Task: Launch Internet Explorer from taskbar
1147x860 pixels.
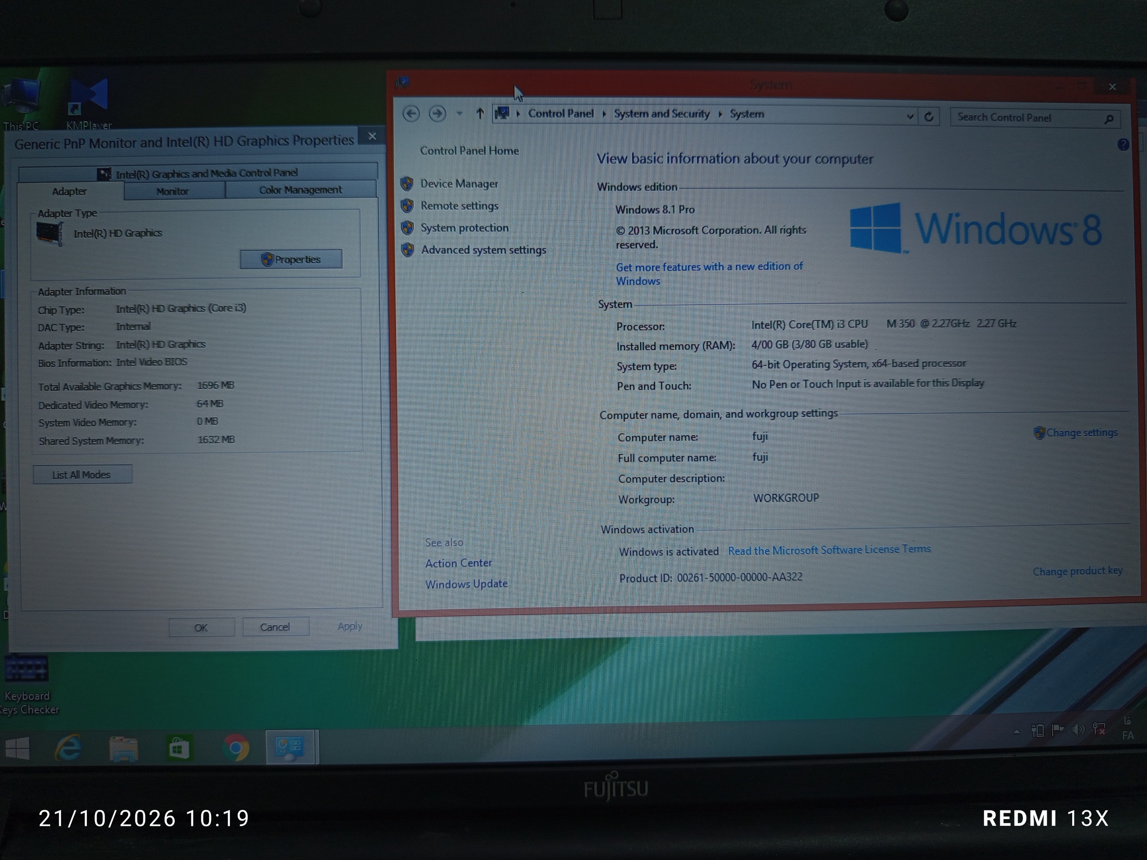Action: (x=69, y=748)
